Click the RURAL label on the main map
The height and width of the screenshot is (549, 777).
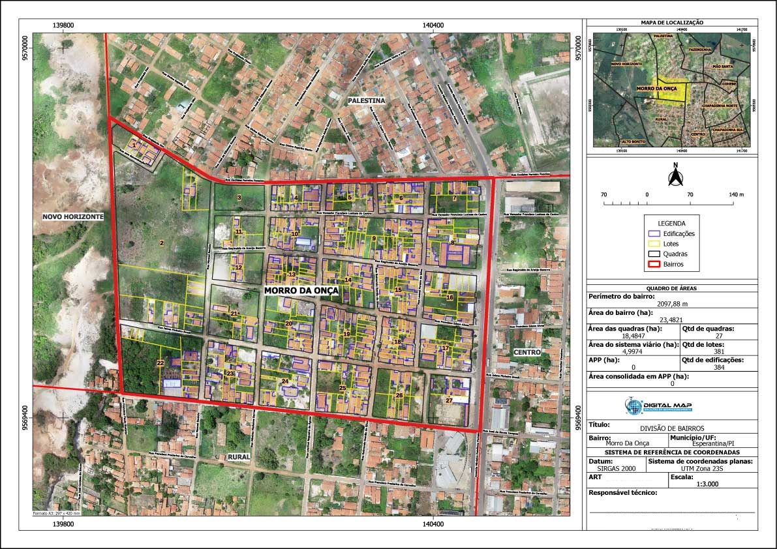(x=239, y=456)
